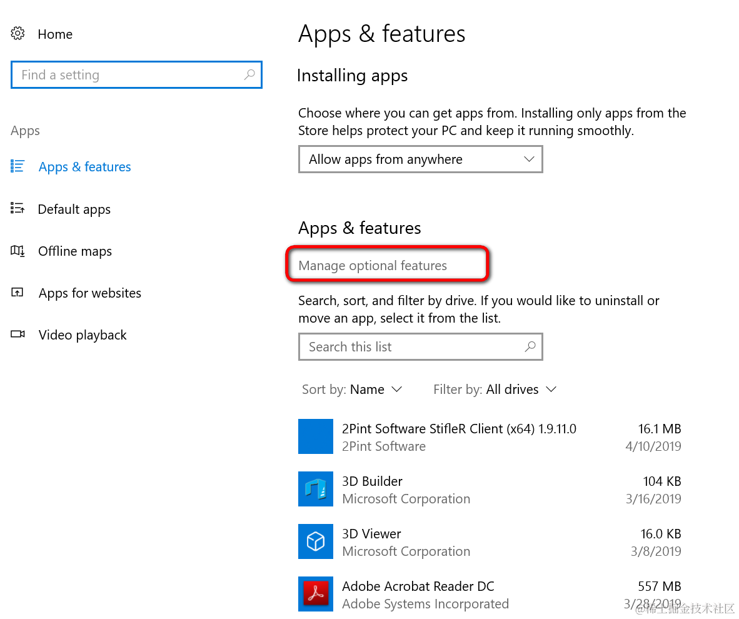Select the 3D Builder app name
Screen dimensions: 739x619
[x=373, y=481]
